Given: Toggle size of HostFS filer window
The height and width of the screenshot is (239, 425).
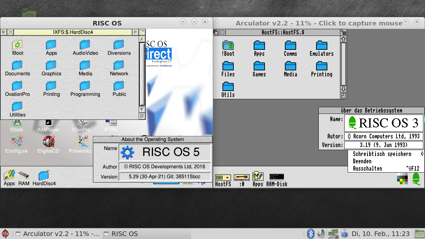Looking at the screenshot, I should tap(344, 32).
